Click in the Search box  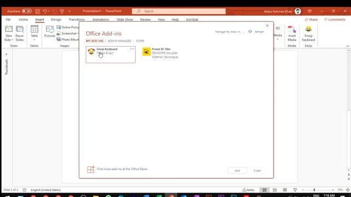(179, 11)
